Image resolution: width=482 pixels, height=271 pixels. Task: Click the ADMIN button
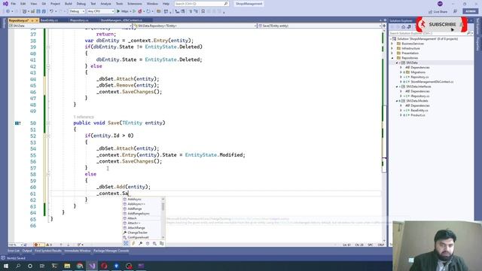(470, 11)
